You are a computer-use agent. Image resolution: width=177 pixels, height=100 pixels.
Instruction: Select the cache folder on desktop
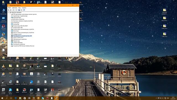(x=17, y=91)
